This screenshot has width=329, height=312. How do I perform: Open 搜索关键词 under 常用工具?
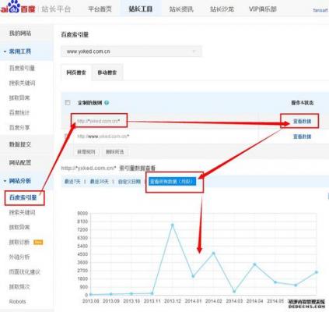pyautogui.click(x=22, y=83)
